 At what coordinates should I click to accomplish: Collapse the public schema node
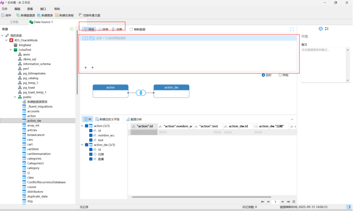click(15, 97)
